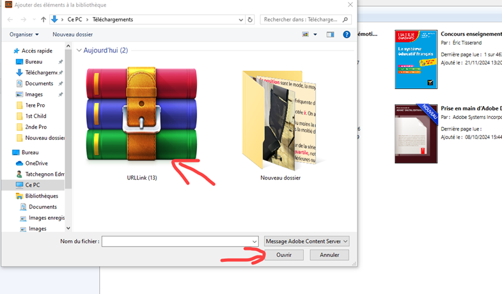Open the recent locations dropdown chevron
This screenshot has height=294, width=502.
point(34,20)
